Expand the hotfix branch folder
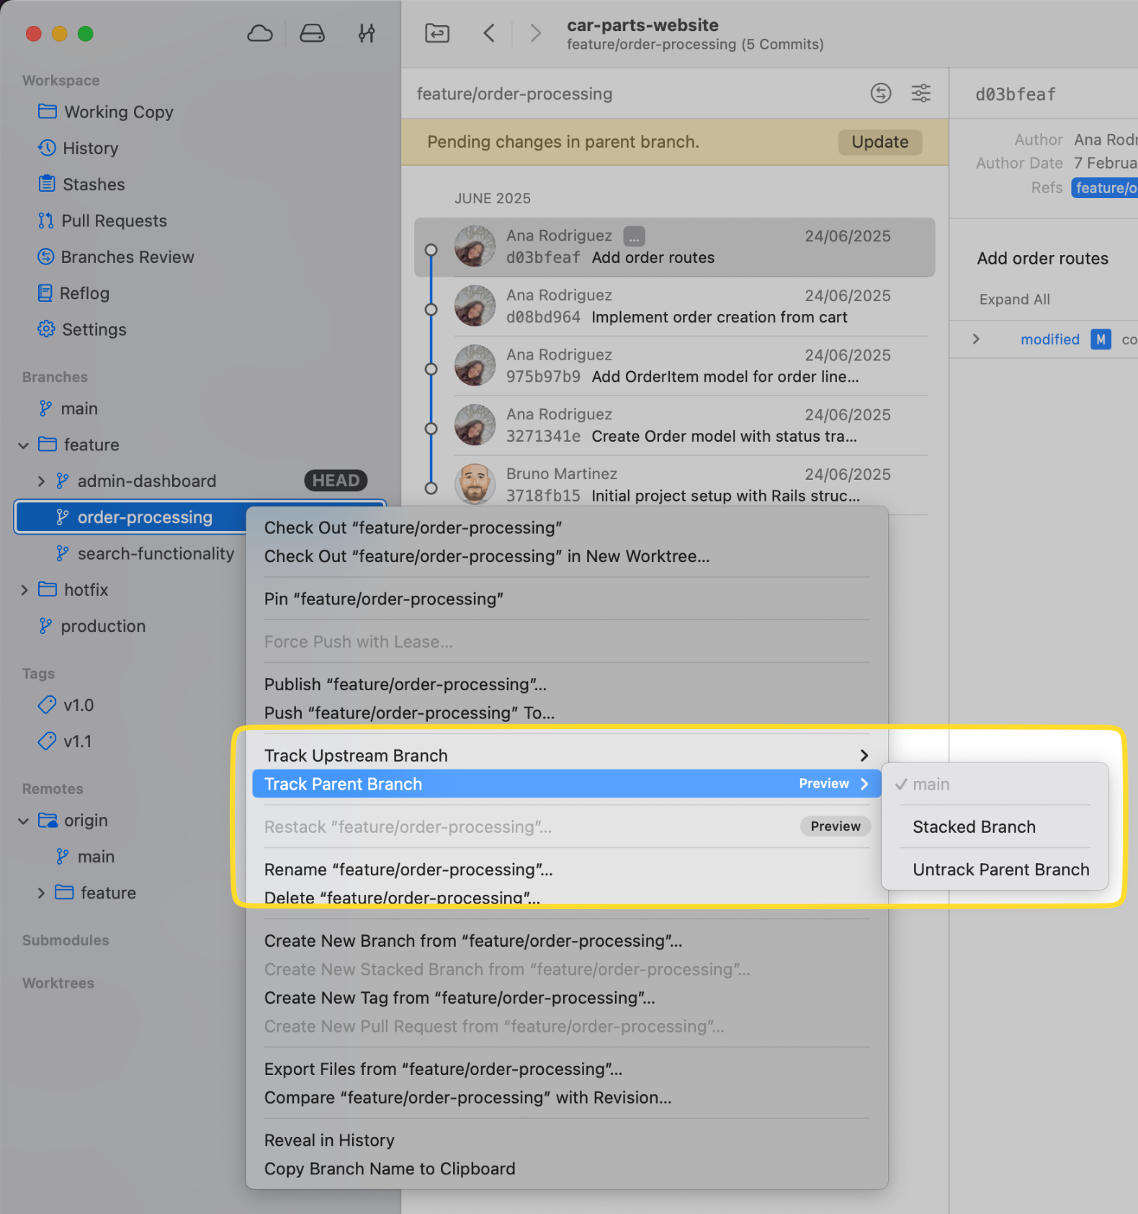 click(24, 590)
